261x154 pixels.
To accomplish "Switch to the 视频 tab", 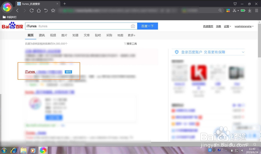I will (53, 35).
